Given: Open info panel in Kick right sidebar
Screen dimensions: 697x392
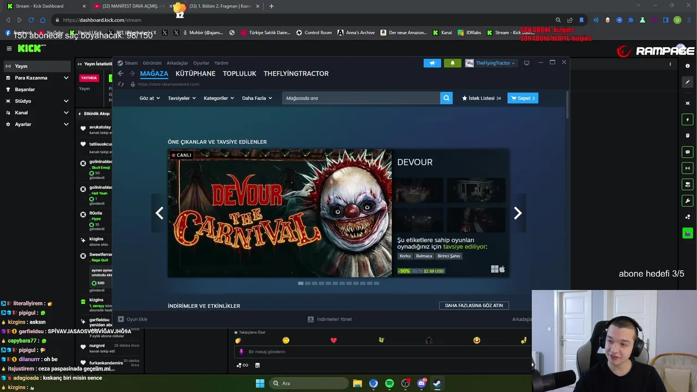Looking at the screenshot, I should tap(688, 66).
